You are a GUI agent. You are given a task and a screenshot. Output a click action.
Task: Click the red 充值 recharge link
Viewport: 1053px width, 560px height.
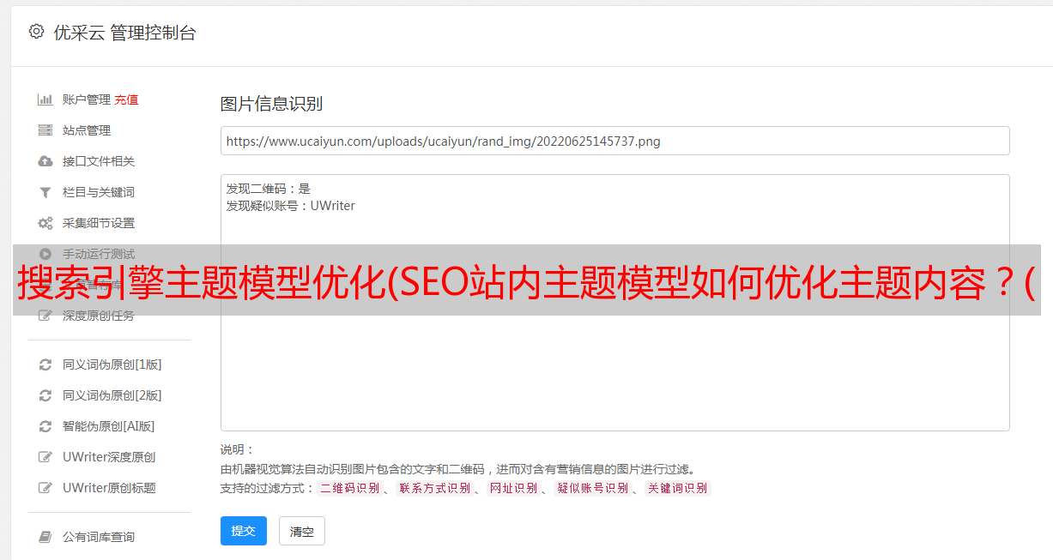click(126, 99)
